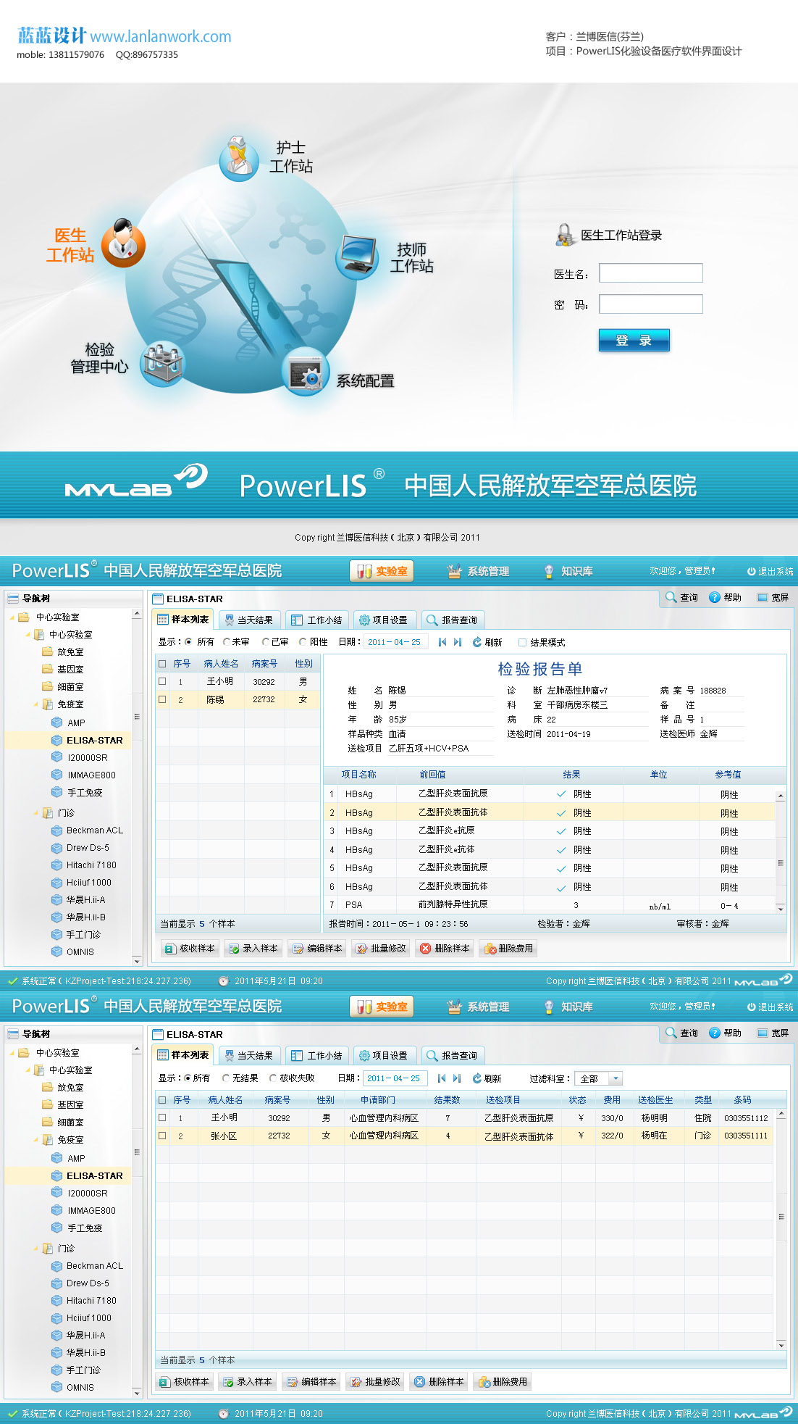Image resolution: width=798 pixels, height=1424 pixels.
Task: Click 查询 magnifier in the 检验报告单 screen
Action: pyautogui.click(x=682, y=597)
